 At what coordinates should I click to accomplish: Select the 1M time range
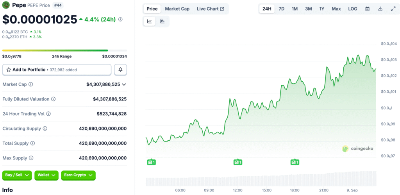click(x=295, y=9)
